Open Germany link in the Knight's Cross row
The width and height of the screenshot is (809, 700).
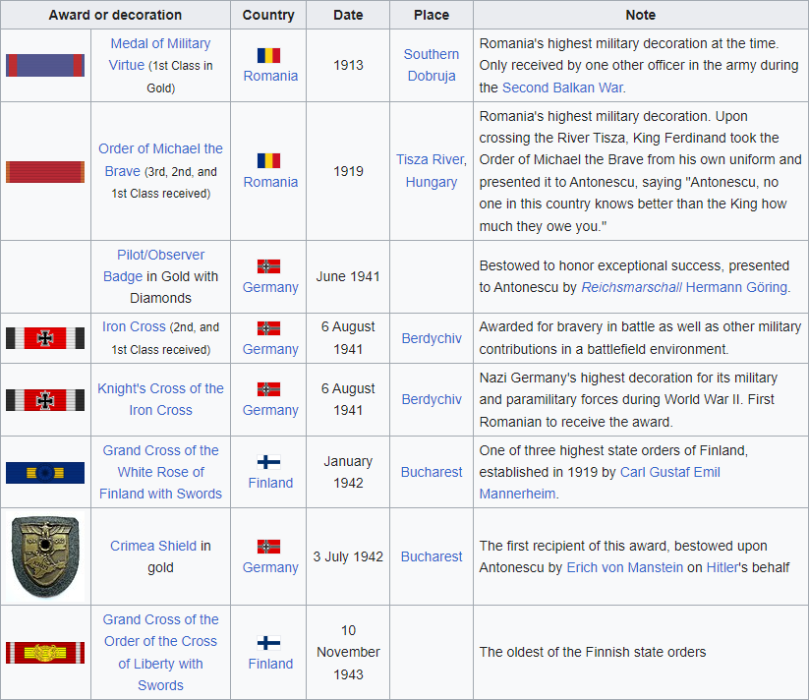point(270,410)
